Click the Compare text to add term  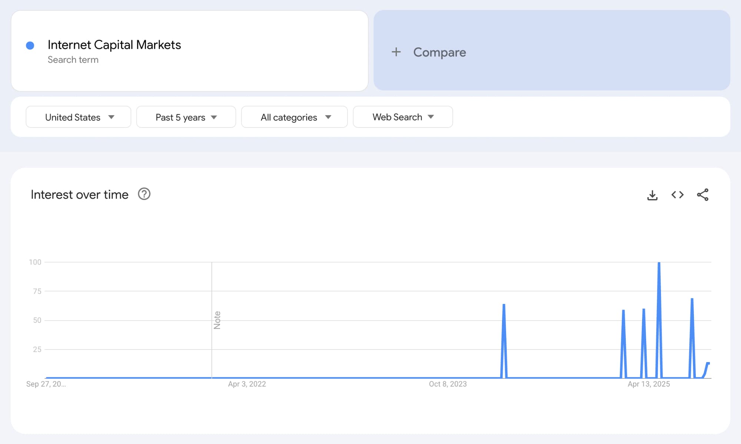pos(439,52)
